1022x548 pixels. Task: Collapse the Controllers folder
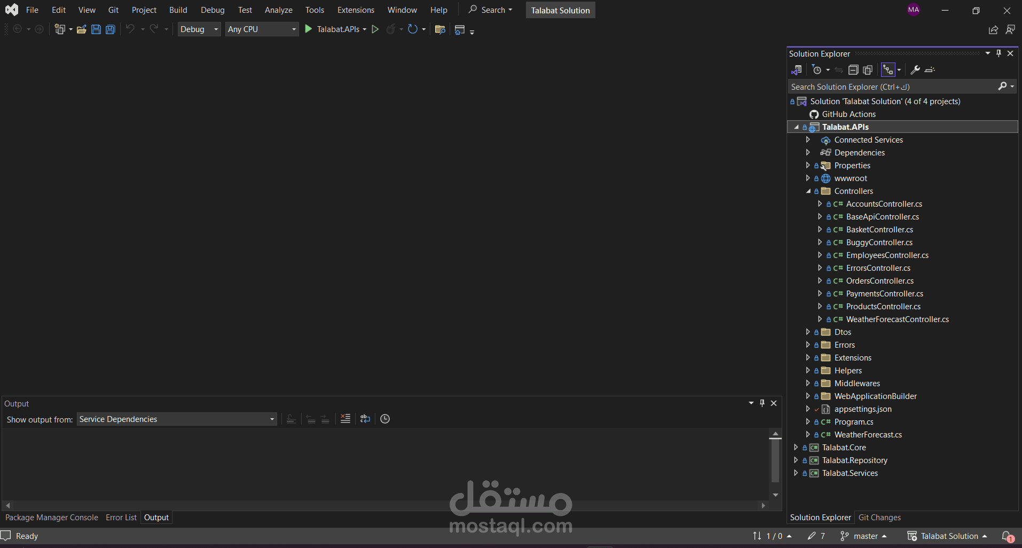[x=808, y=191]
